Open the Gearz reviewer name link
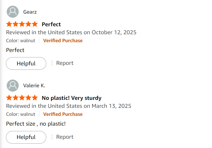The height and width of the screenshot is (148, 212). coord(30,12)
